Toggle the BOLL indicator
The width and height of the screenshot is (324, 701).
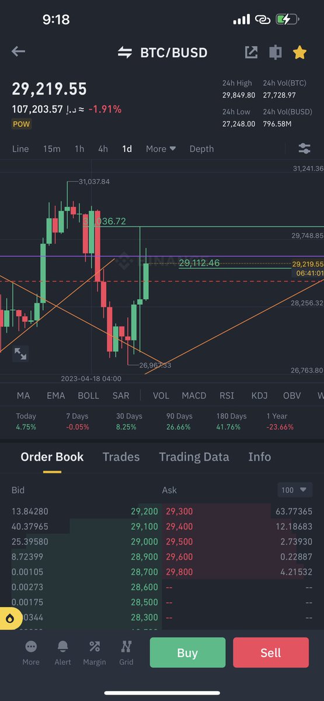pos(88,395)
